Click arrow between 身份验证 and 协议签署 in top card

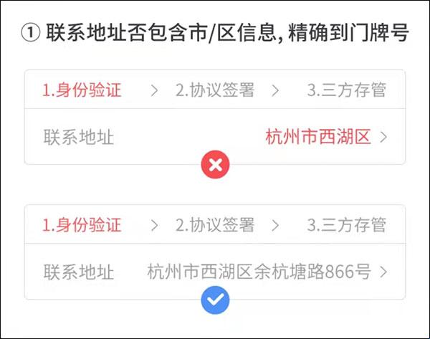154,90
